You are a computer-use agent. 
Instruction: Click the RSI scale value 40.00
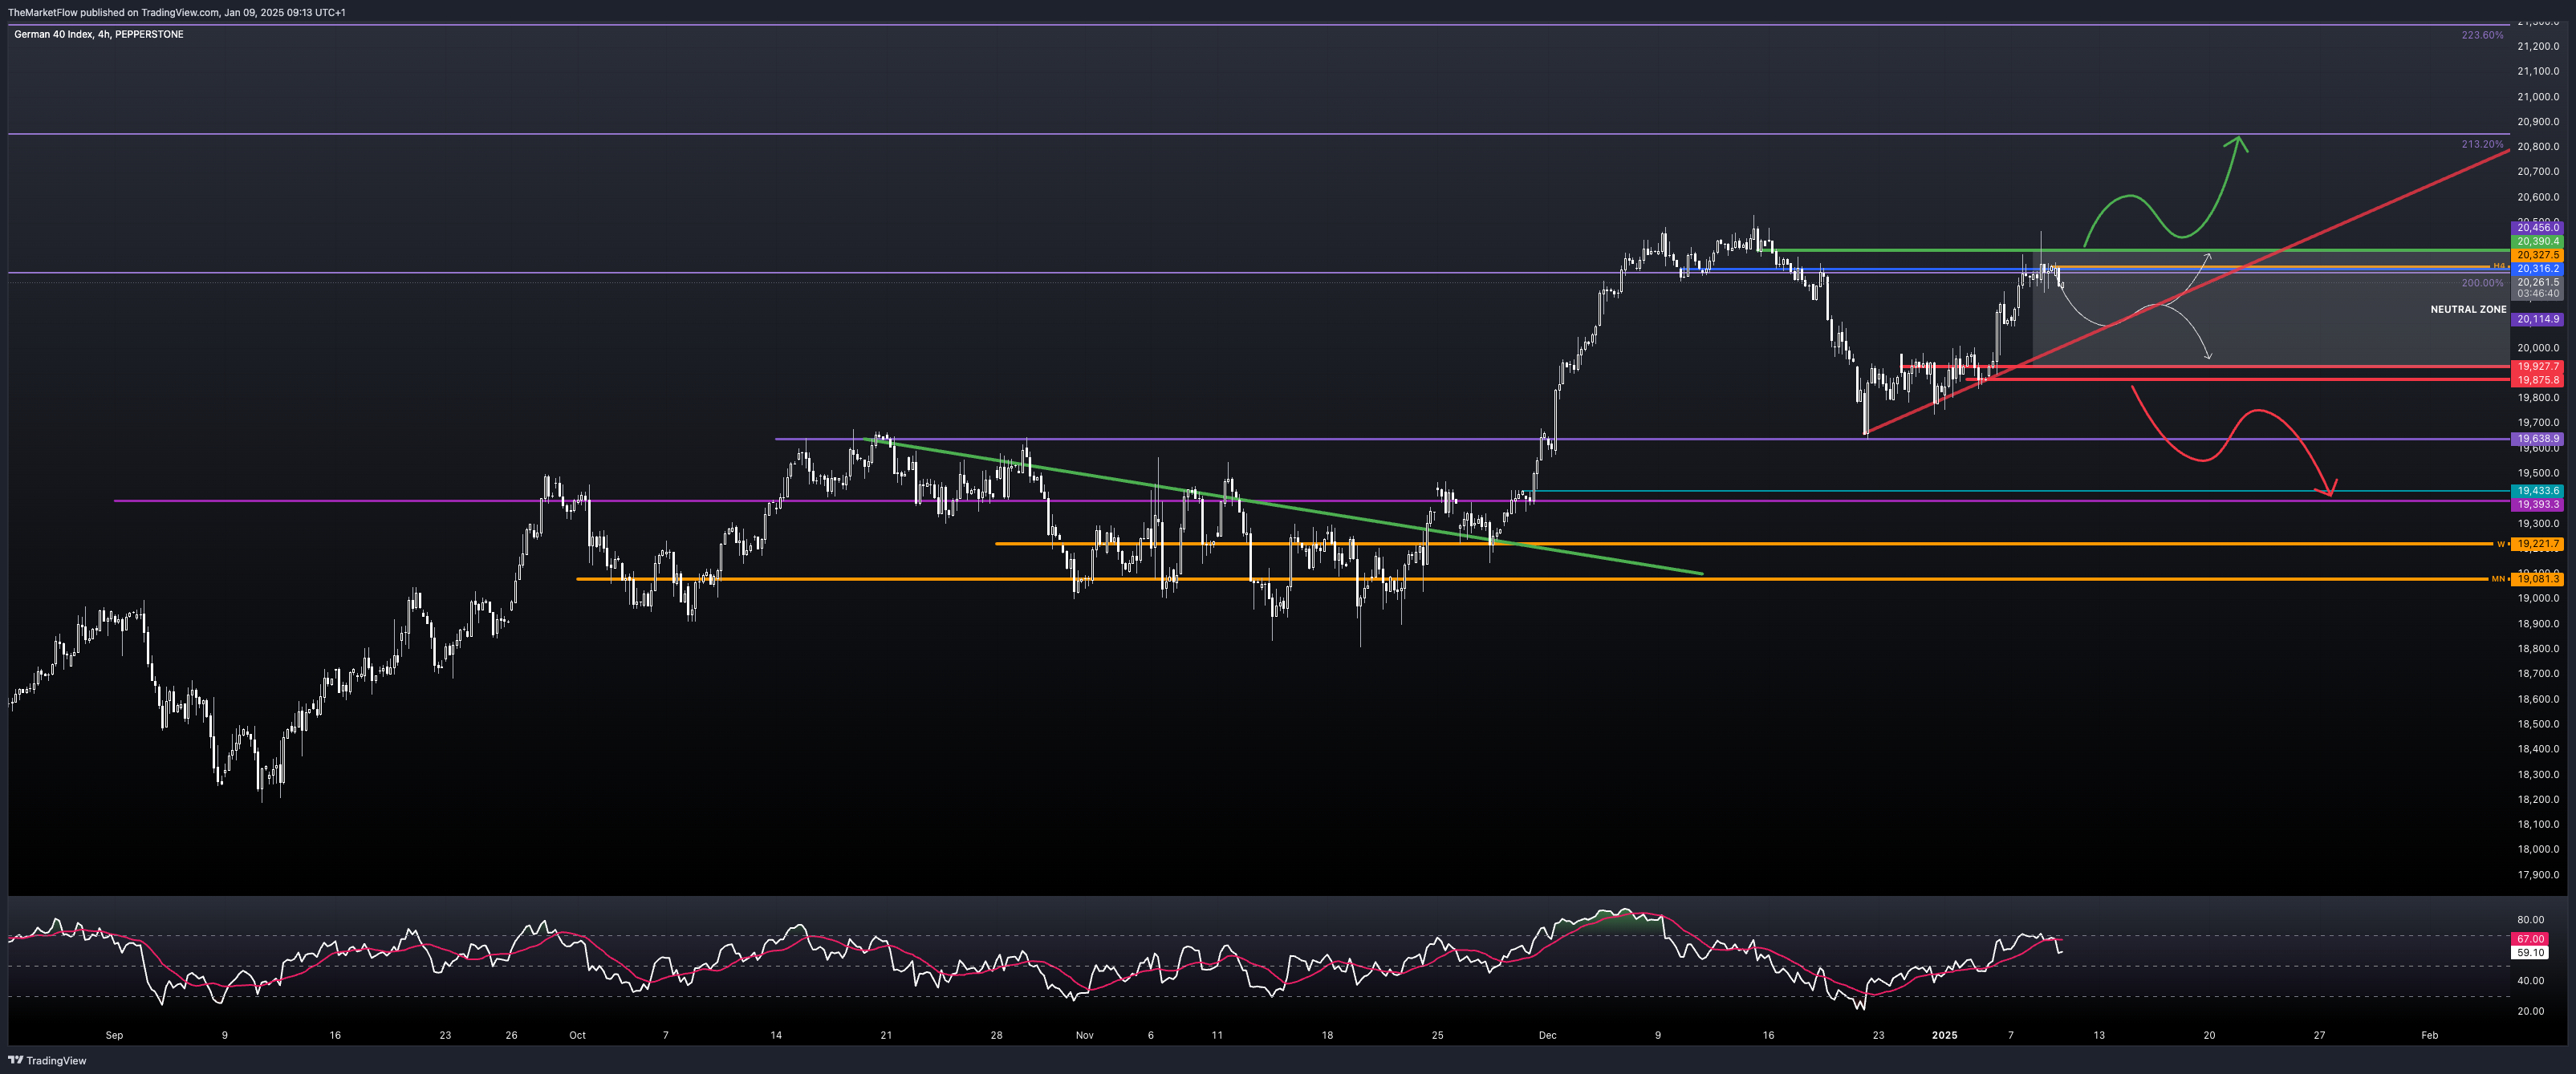point(2530,981)
